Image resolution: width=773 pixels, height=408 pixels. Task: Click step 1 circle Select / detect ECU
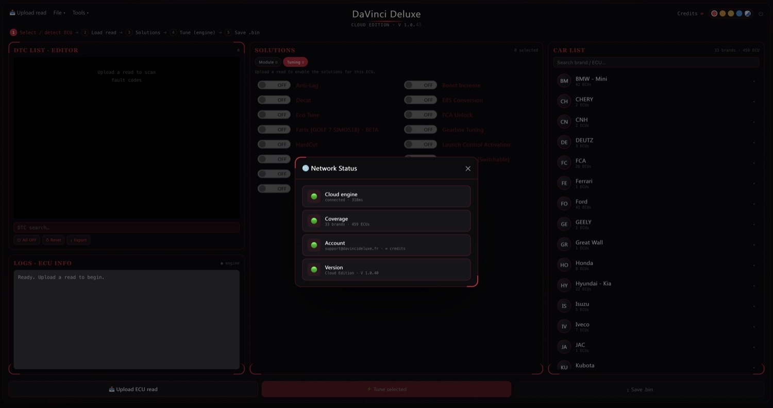tap(13, 32)
